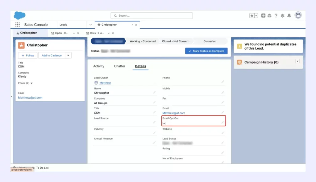
Task: Switch to the Details tab
Action: tap(140, 66)
